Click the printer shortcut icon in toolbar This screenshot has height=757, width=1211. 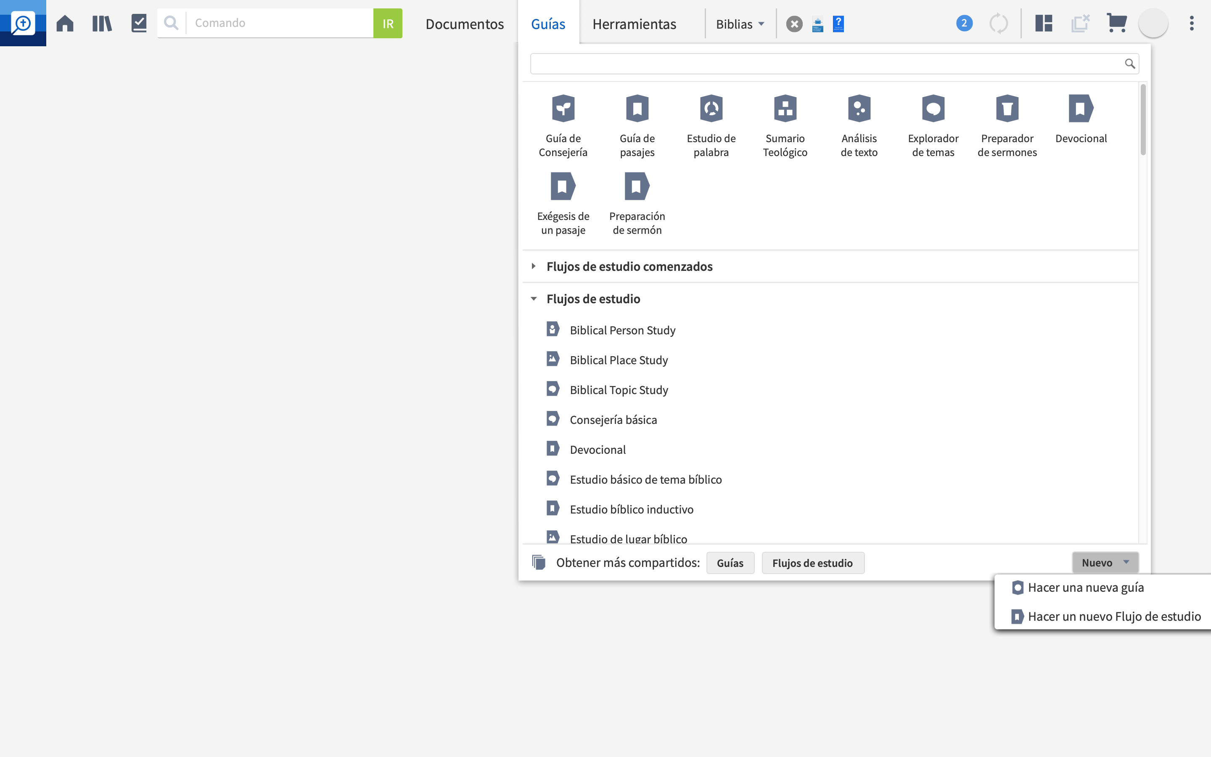tap(818, 24)
